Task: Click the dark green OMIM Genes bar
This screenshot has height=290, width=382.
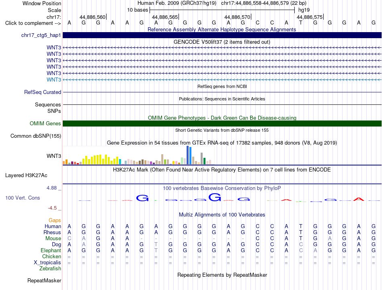Action: (222, 124)
